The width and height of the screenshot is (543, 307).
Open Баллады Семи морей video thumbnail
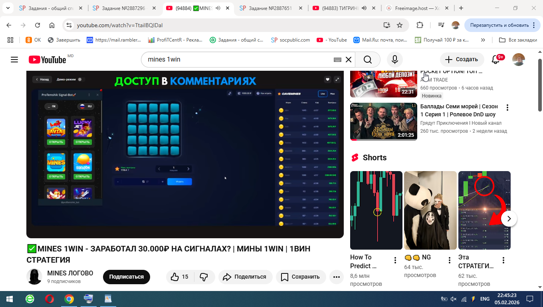[x=384, y=122]
